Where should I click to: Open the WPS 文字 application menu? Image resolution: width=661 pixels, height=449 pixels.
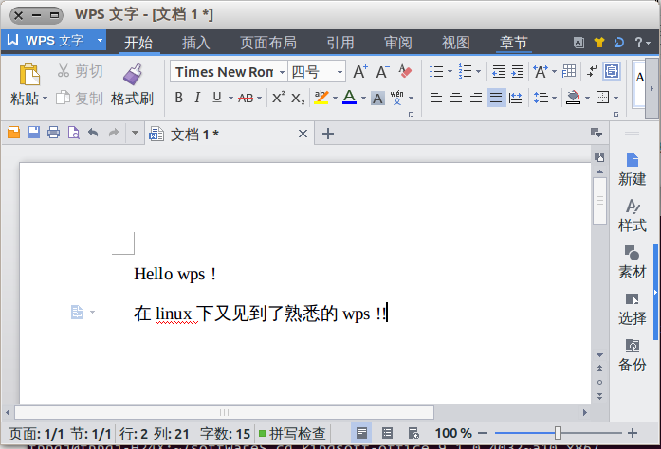pos(54,41)
